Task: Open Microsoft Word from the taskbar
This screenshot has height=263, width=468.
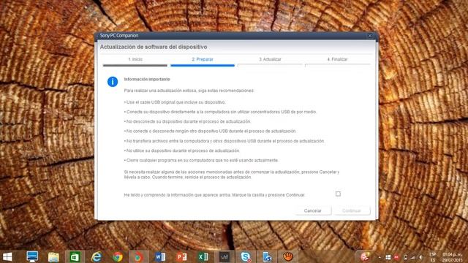Action: (x=160, y=256)
